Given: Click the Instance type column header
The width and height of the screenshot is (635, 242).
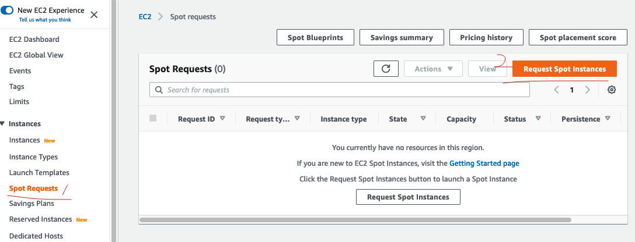Looking at the screenshot, I should click(343, 119).
